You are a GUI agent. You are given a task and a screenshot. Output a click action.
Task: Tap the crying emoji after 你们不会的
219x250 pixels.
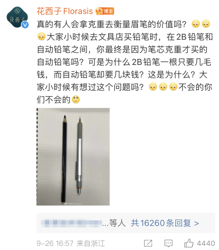76,99
